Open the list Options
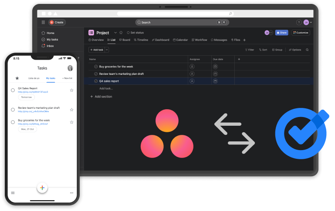Image resolution: width=335 pixels, height=211 pixels. [295, 50]
